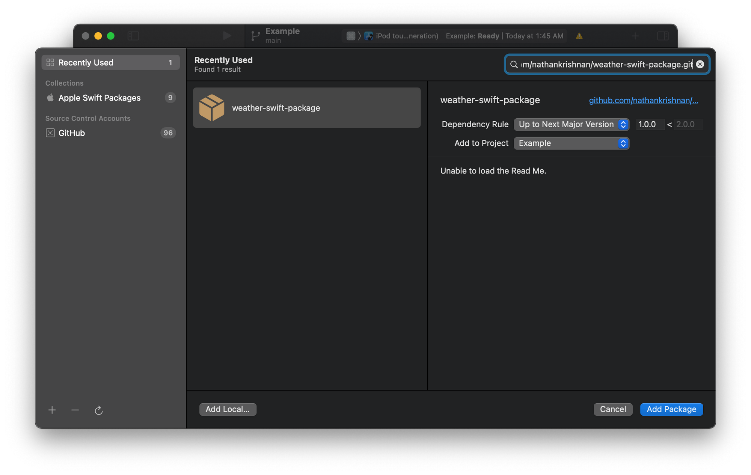Select Up to Next Major Version rule
This screenshot has width=751, height=475.
[571, 124]
